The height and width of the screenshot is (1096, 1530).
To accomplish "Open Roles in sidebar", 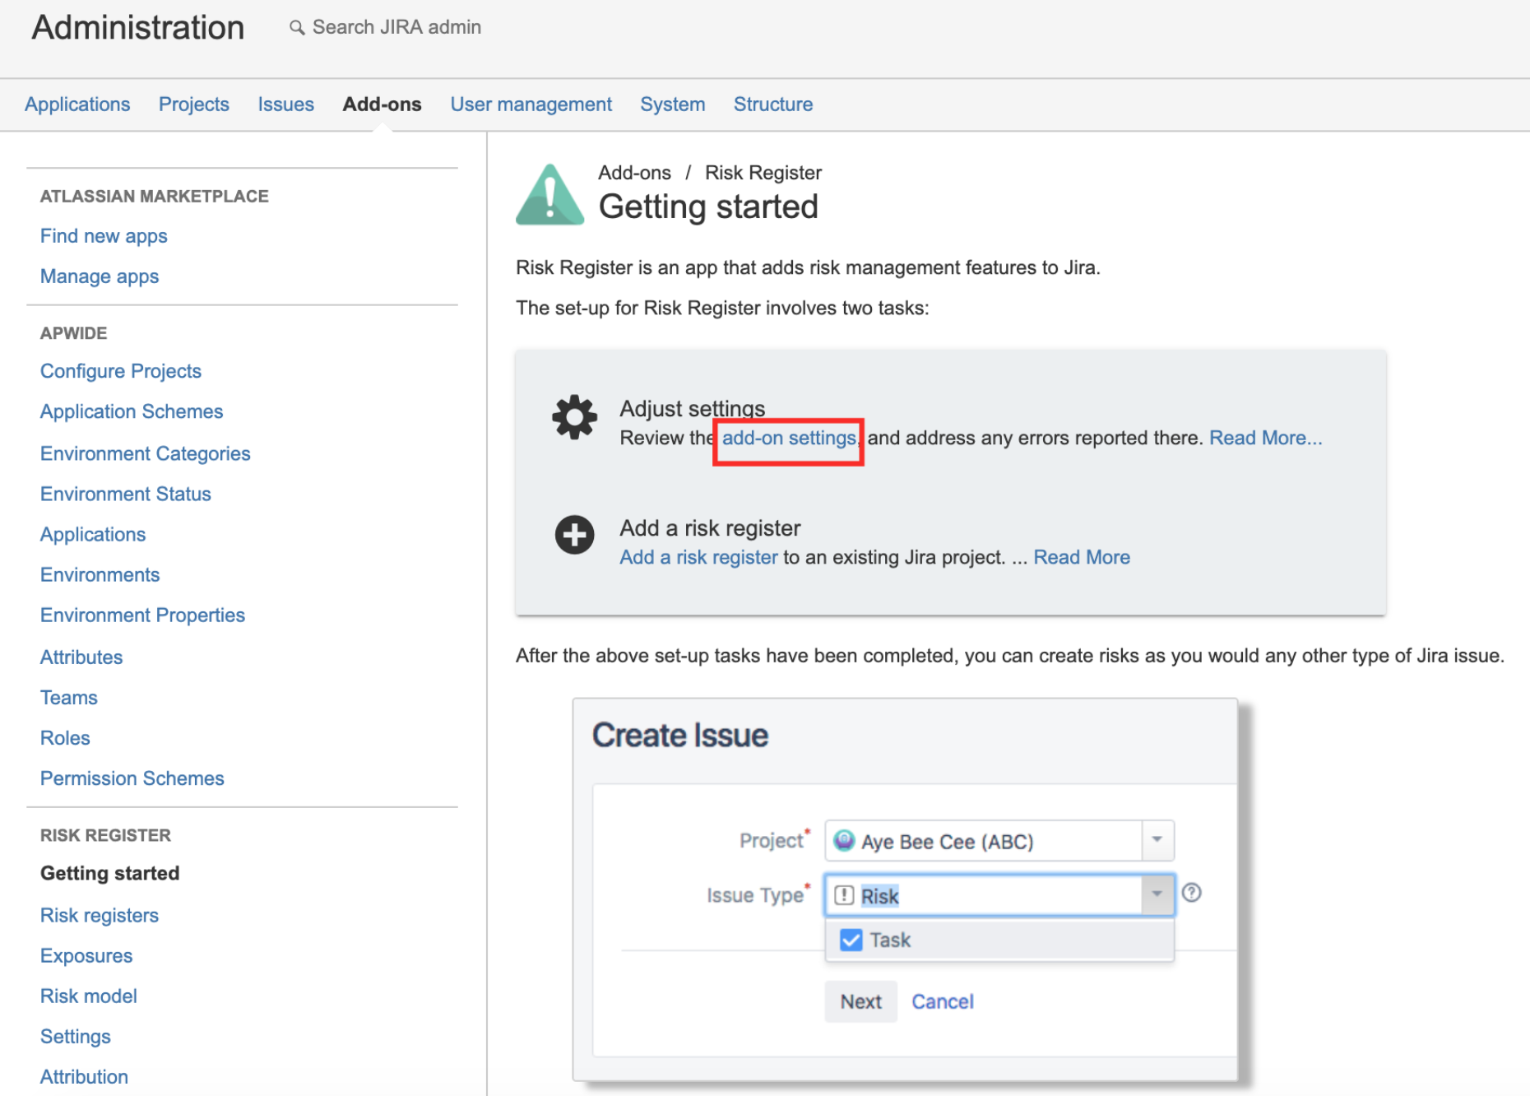I will [65, 737].
